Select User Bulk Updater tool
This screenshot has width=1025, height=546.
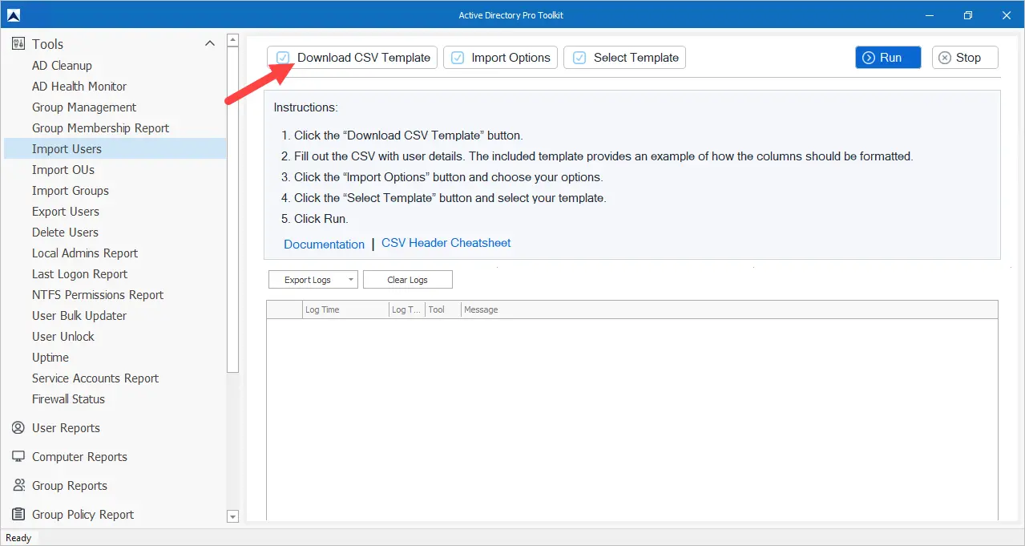(x=79, y=316)
